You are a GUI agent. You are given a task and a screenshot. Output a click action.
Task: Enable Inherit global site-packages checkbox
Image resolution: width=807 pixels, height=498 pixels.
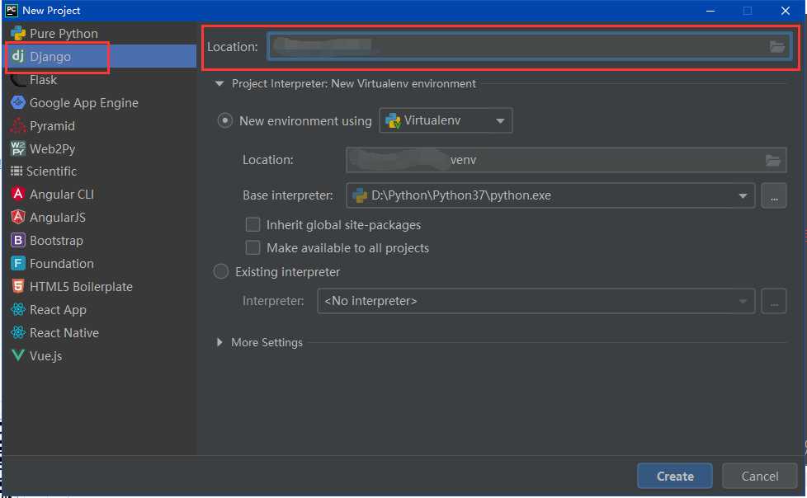(252, 225)
